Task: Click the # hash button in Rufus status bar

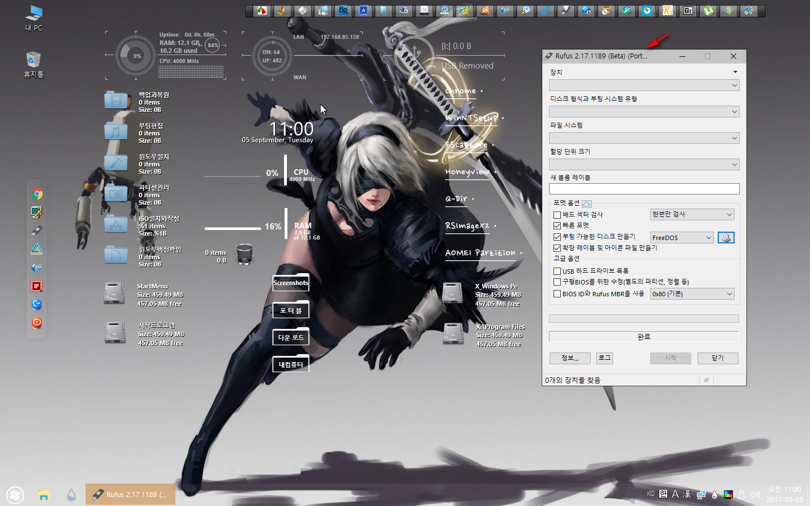Action: point(706,380)
